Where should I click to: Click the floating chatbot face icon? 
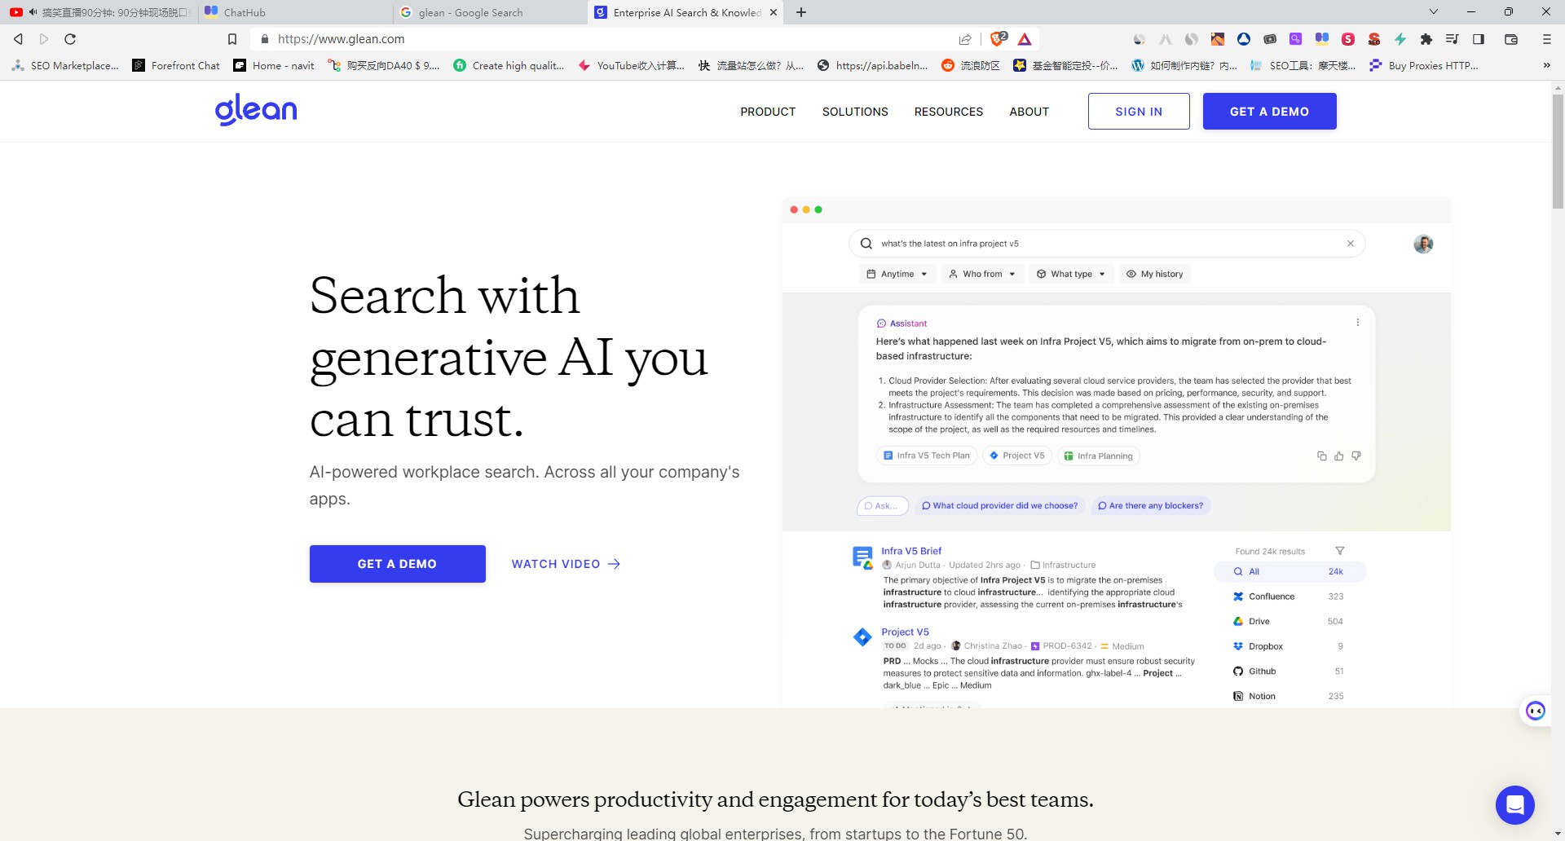point(1536,711)
